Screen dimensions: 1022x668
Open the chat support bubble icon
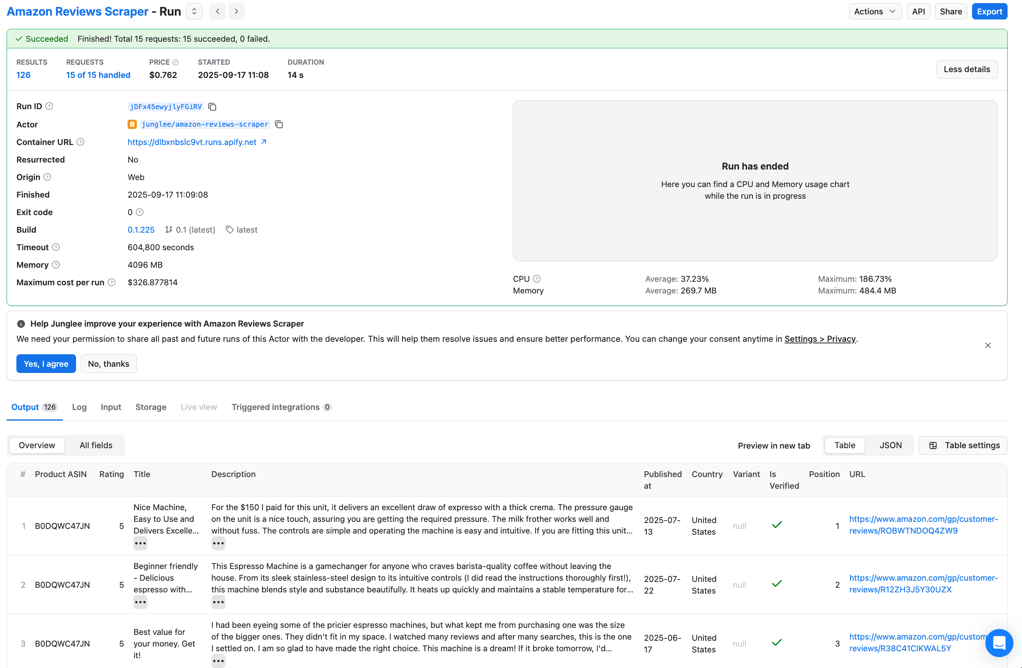click(999, 642)
